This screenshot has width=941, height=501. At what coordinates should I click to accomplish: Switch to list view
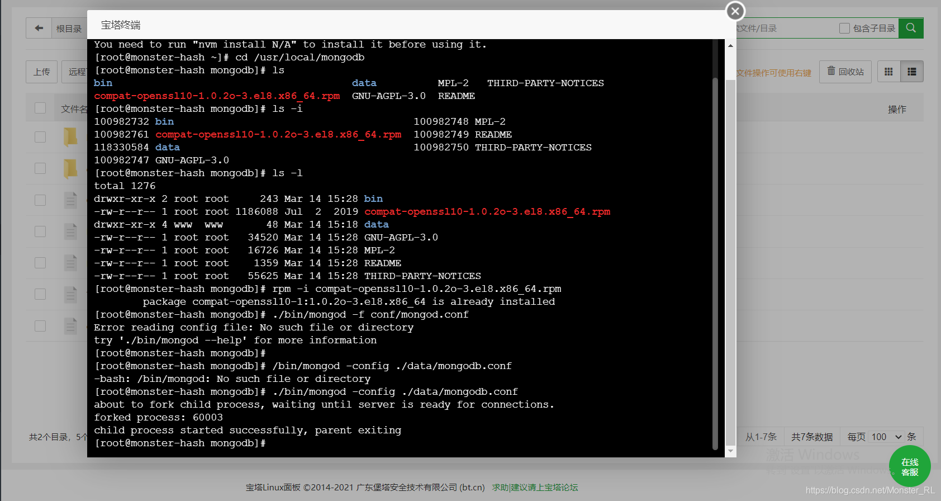tap(912, 72)
